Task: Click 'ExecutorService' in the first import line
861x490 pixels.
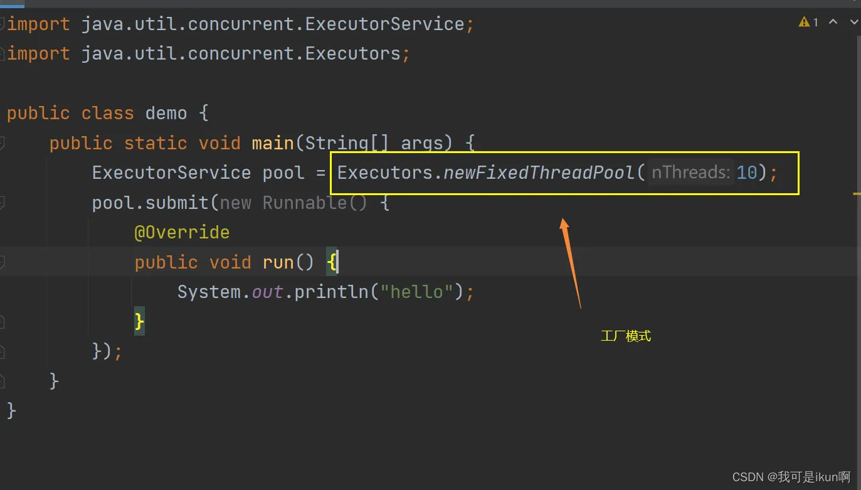Action: 384,24
